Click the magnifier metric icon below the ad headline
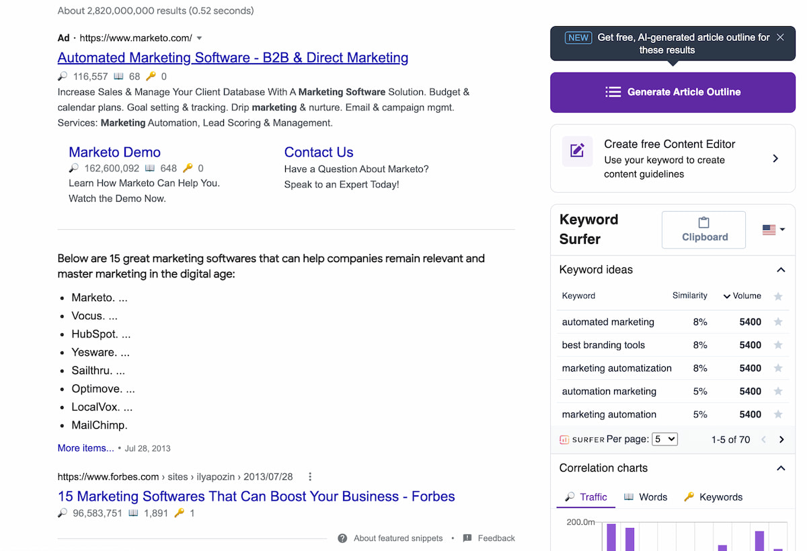807x551 pixels. click(x=63, y=76)
